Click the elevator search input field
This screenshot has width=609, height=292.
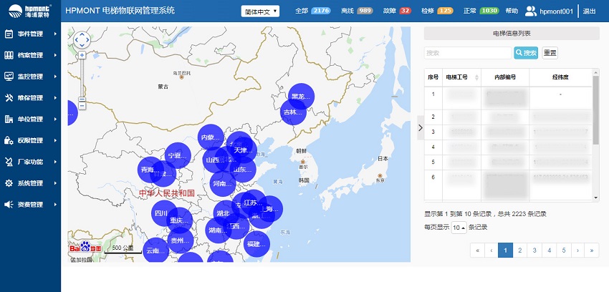pos(467,53)
